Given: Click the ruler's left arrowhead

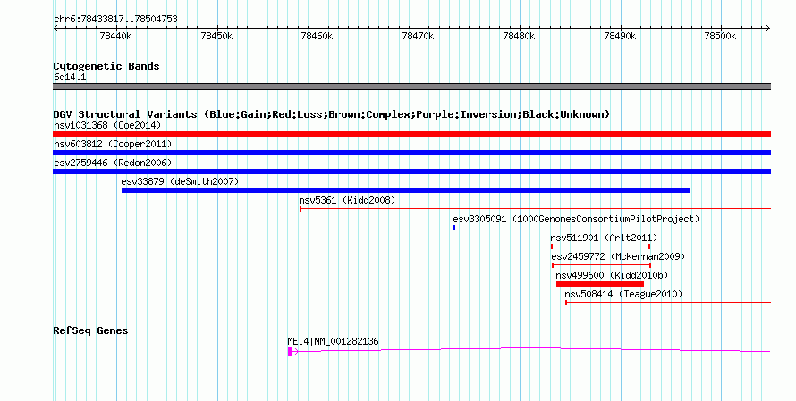Looking at the screenshot, I should click(x=55, y=29).
